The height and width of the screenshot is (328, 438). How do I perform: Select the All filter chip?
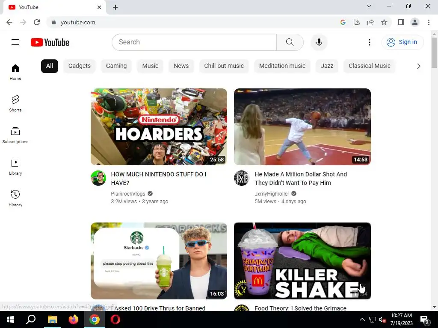[x=50, y=66]
